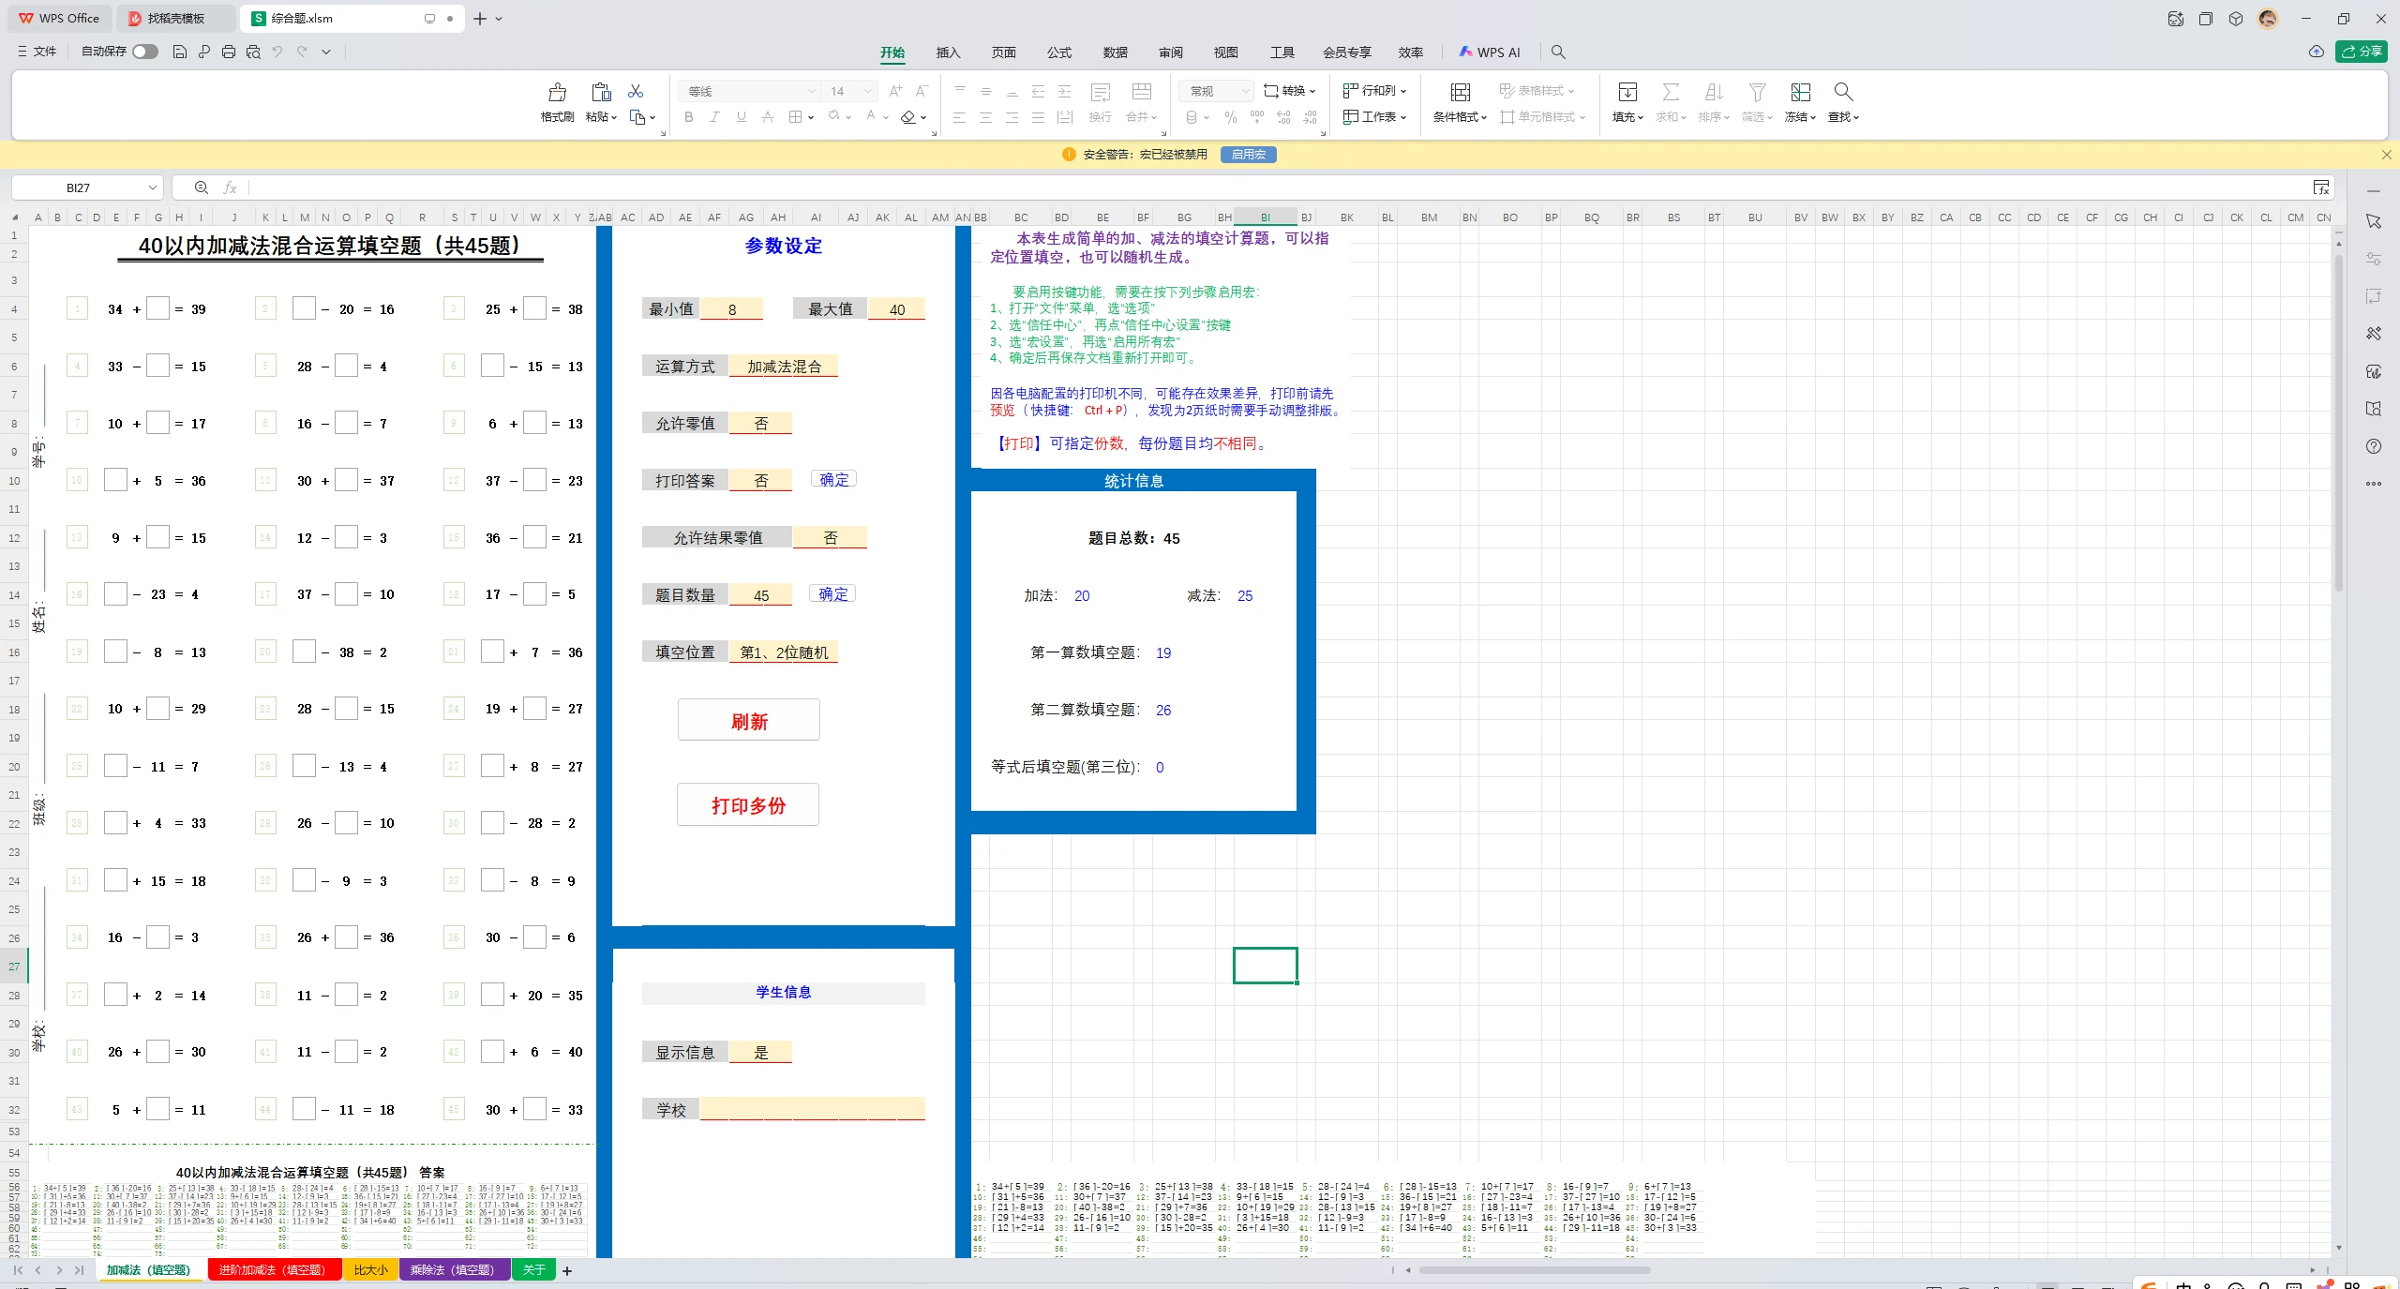Apply percent number format
This screenshot has height=1289, width=2400.
(1230, 116)
